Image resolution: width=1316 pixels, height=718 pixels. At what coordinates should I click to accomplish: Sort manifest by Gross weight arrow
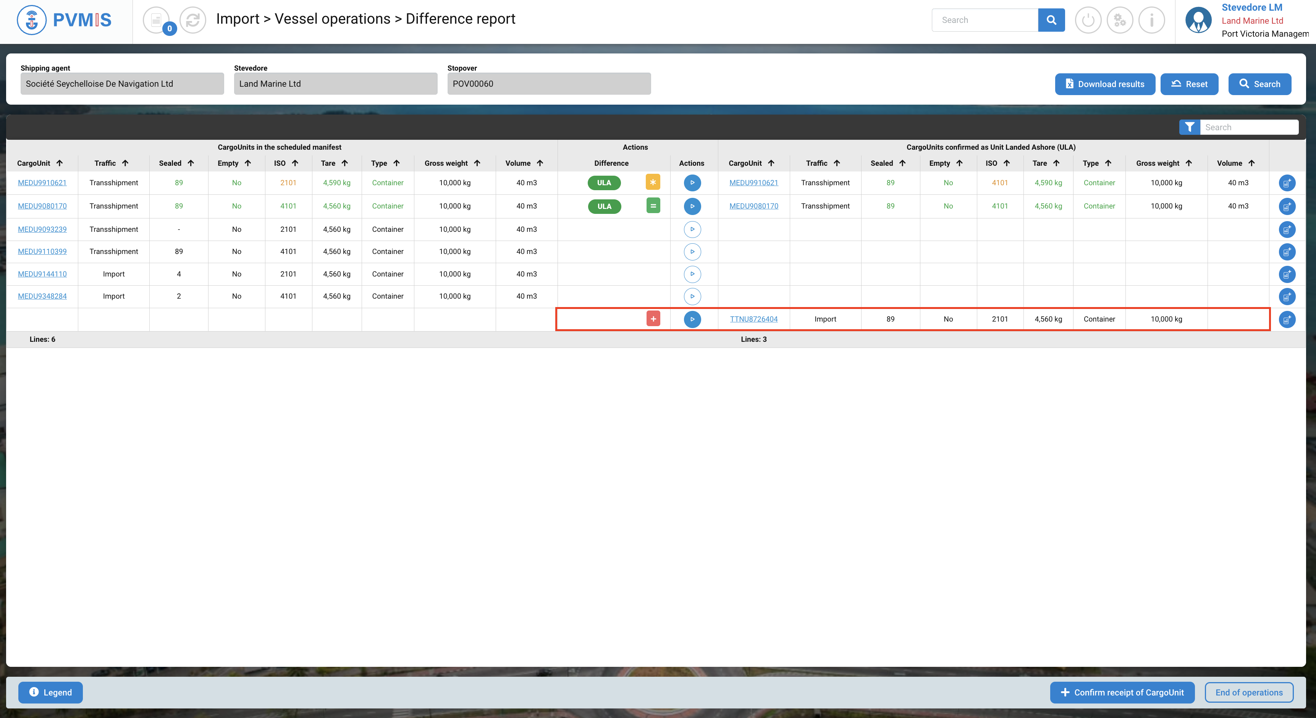(477, 163)
